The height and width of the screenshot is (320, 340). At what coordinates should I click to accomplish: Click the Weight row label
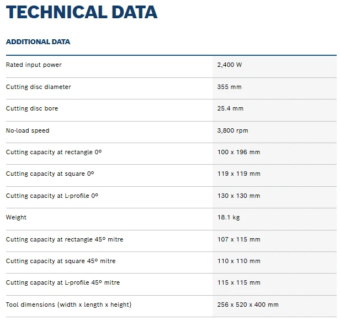16,217
